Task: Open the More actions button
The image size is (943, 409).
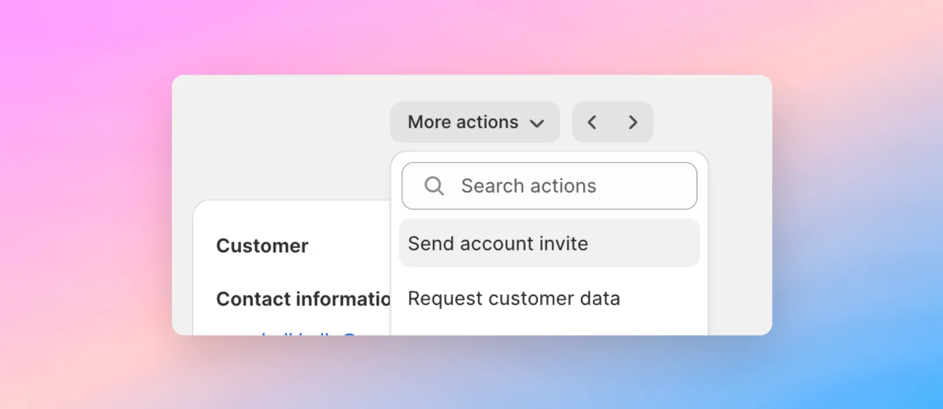Action: [475, 122]
